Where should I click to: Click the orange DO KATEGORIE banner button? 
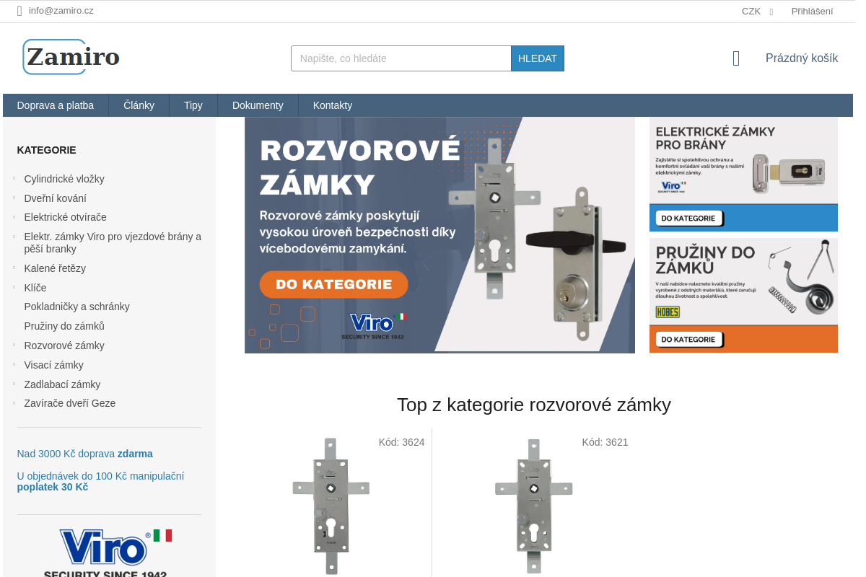pos(333,284)
